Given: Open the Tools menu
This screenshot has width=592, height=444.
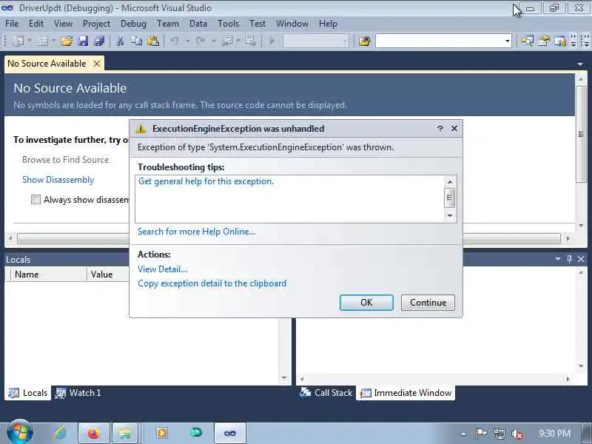Looking at the screenshot, I should click(229, 24).
